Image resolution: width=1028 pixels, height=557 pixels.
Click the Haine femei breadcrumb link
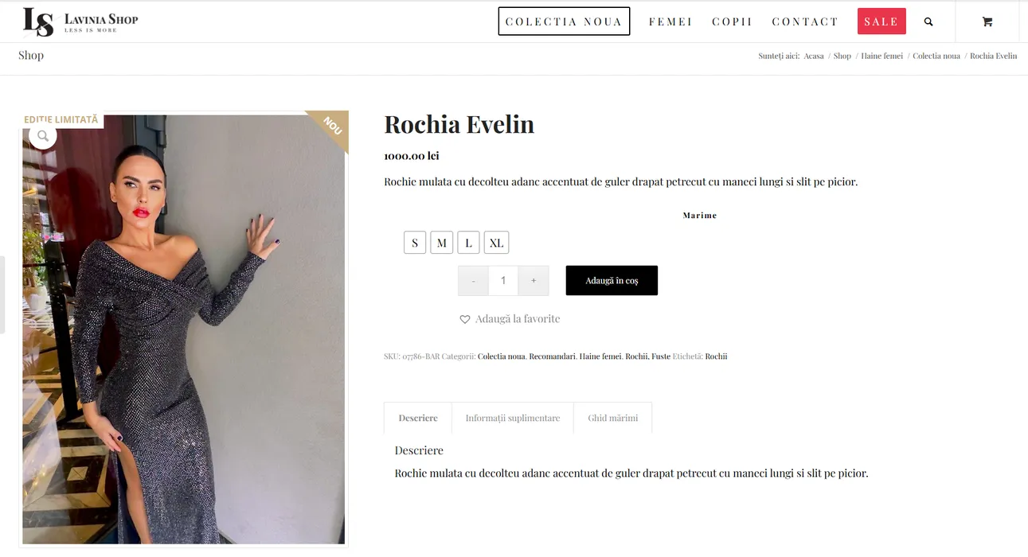(x=881, y=56)
